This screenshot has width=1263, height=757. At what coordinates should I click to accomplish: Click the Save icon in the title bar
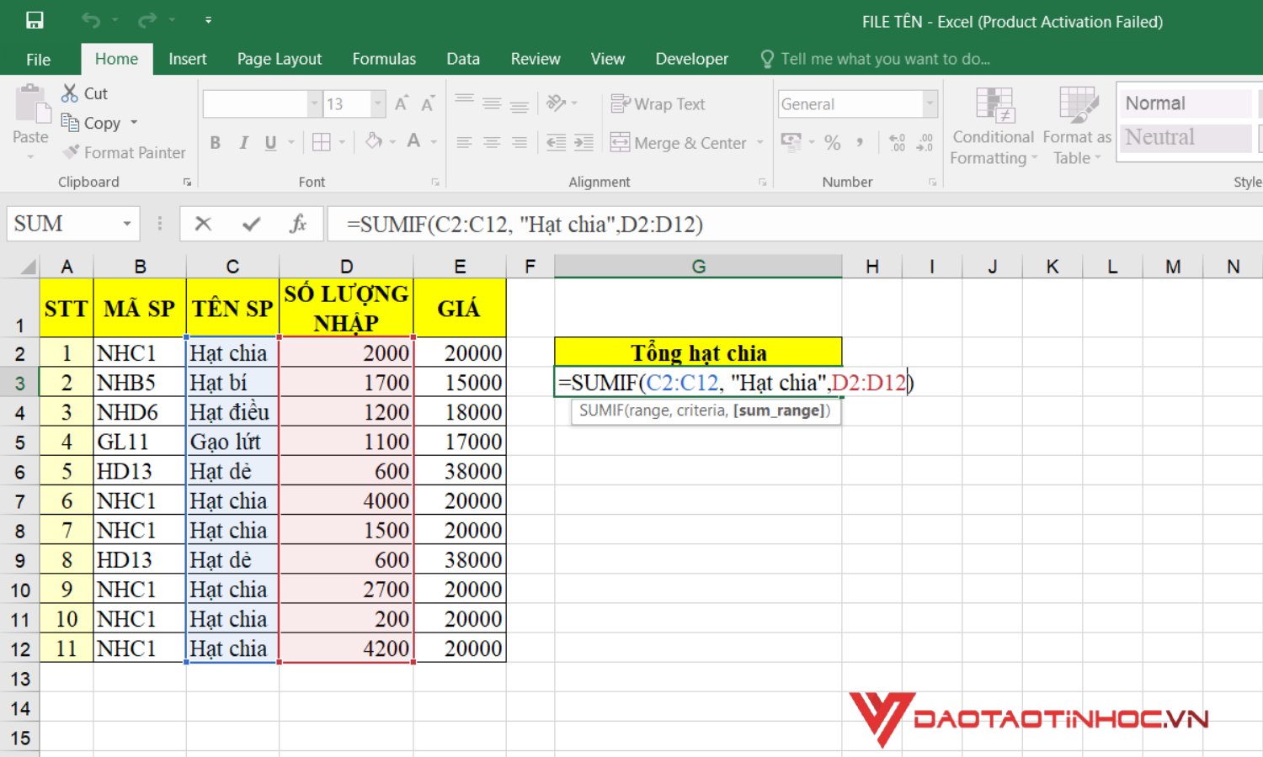[35, 20]
